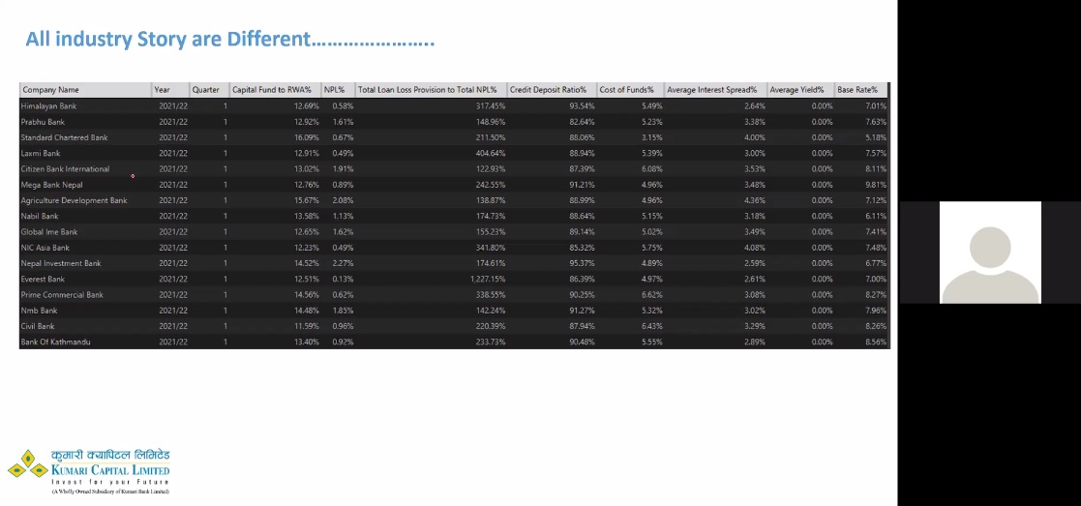The image size is (1081, 506).
Task: Select the 6.11% base rate for Nabil Bank
Action: [x=876, y=217]
